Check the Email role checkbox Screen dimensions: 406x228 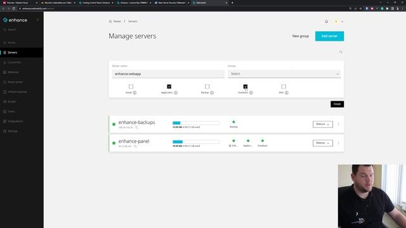[131, 87]
